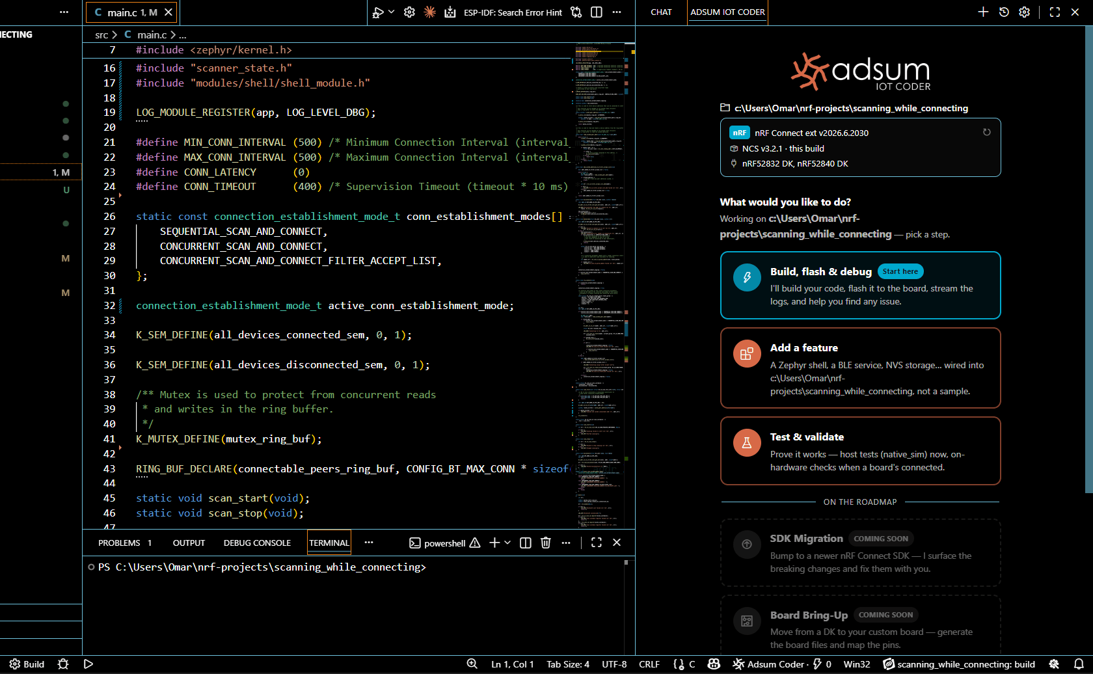Open the Run or Debug icon in editor toolbar
The width and height of the screenshot is (1093, 674).
coord(378,12)
